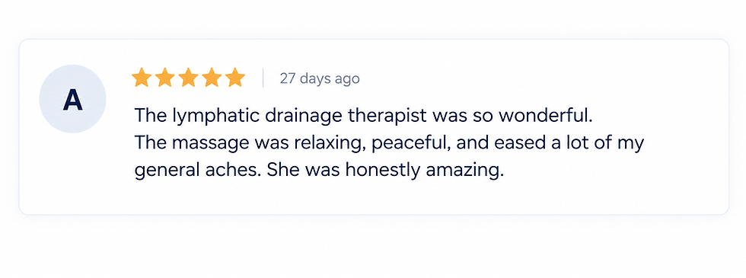Click the vertical divider beside the stars

pyautogui.click(x=263, y=78)
